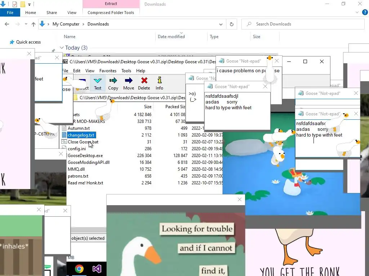Click the Quick access star icon

pos(12,42)
